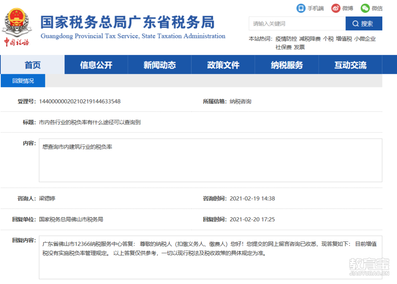
Task: Click the 所属信箱 label
Action: (x=215, y=101)
